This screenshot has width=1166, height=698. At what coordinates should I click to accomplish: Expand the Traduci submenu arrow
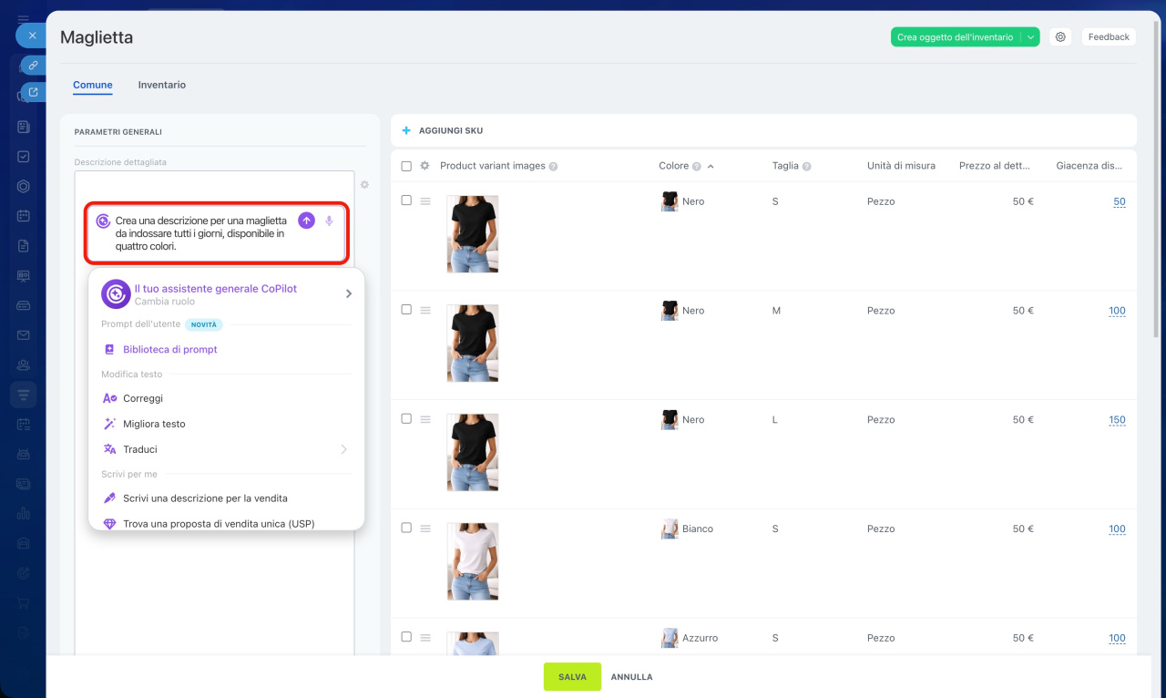[343, 449]
